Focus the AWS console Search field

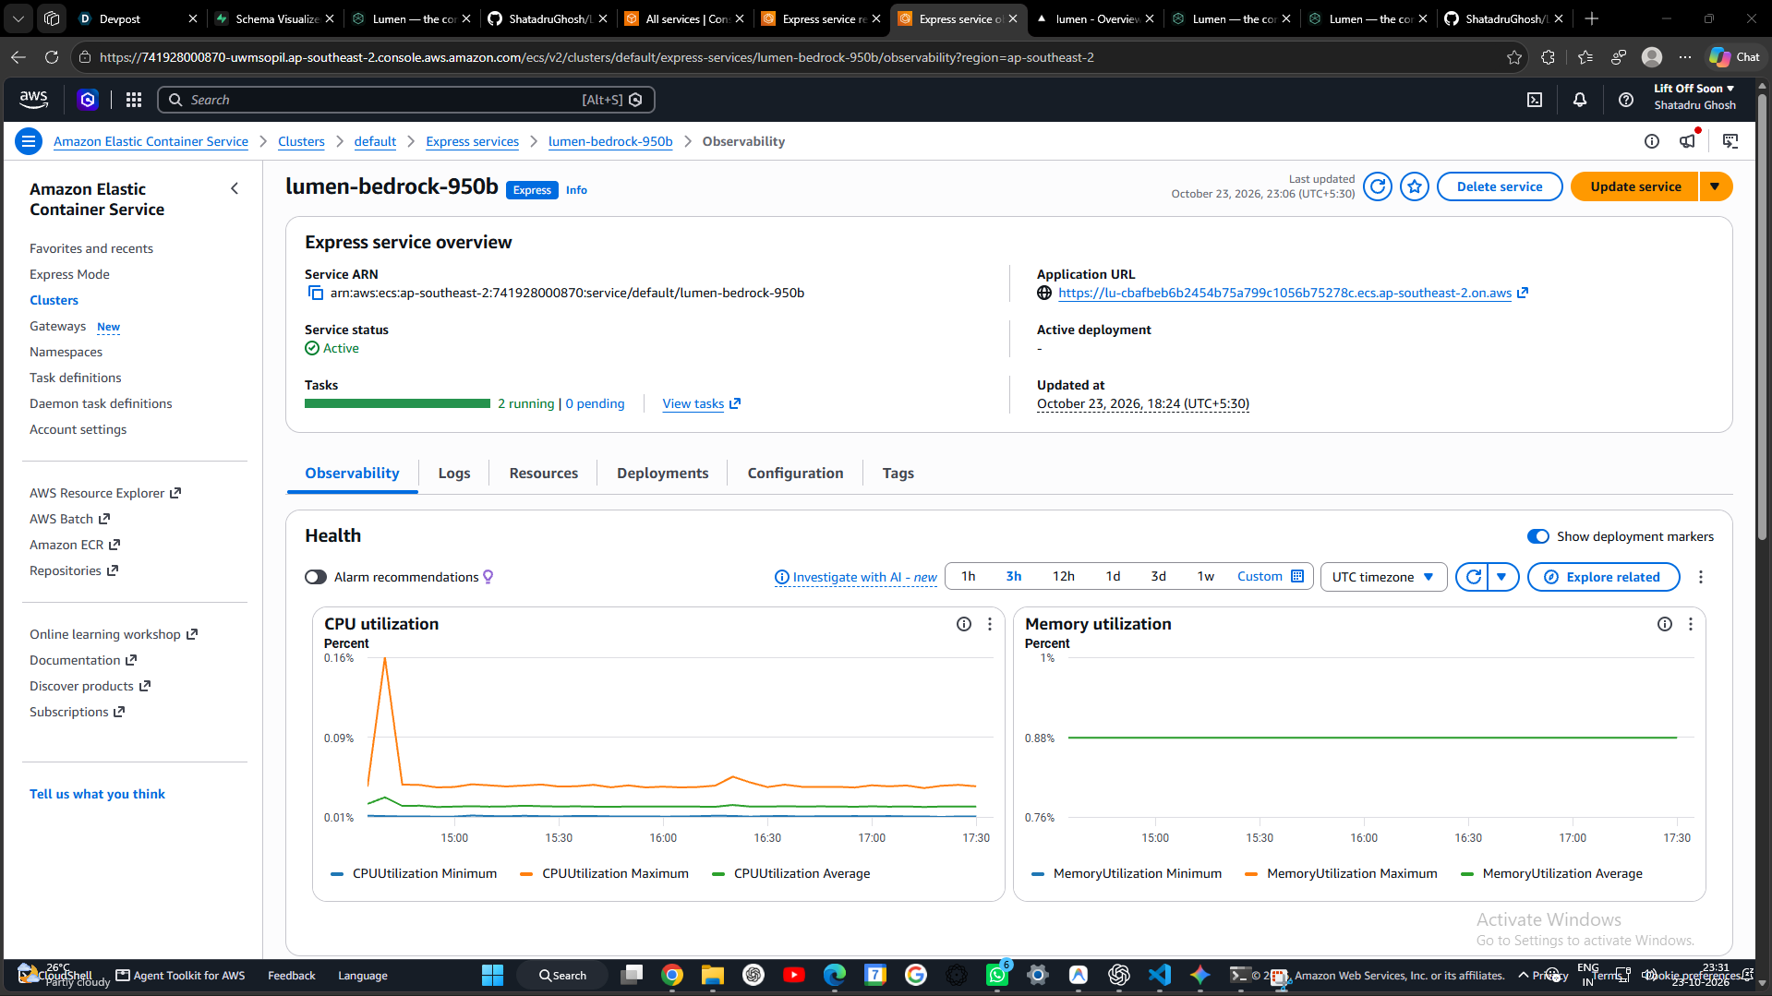406,100
